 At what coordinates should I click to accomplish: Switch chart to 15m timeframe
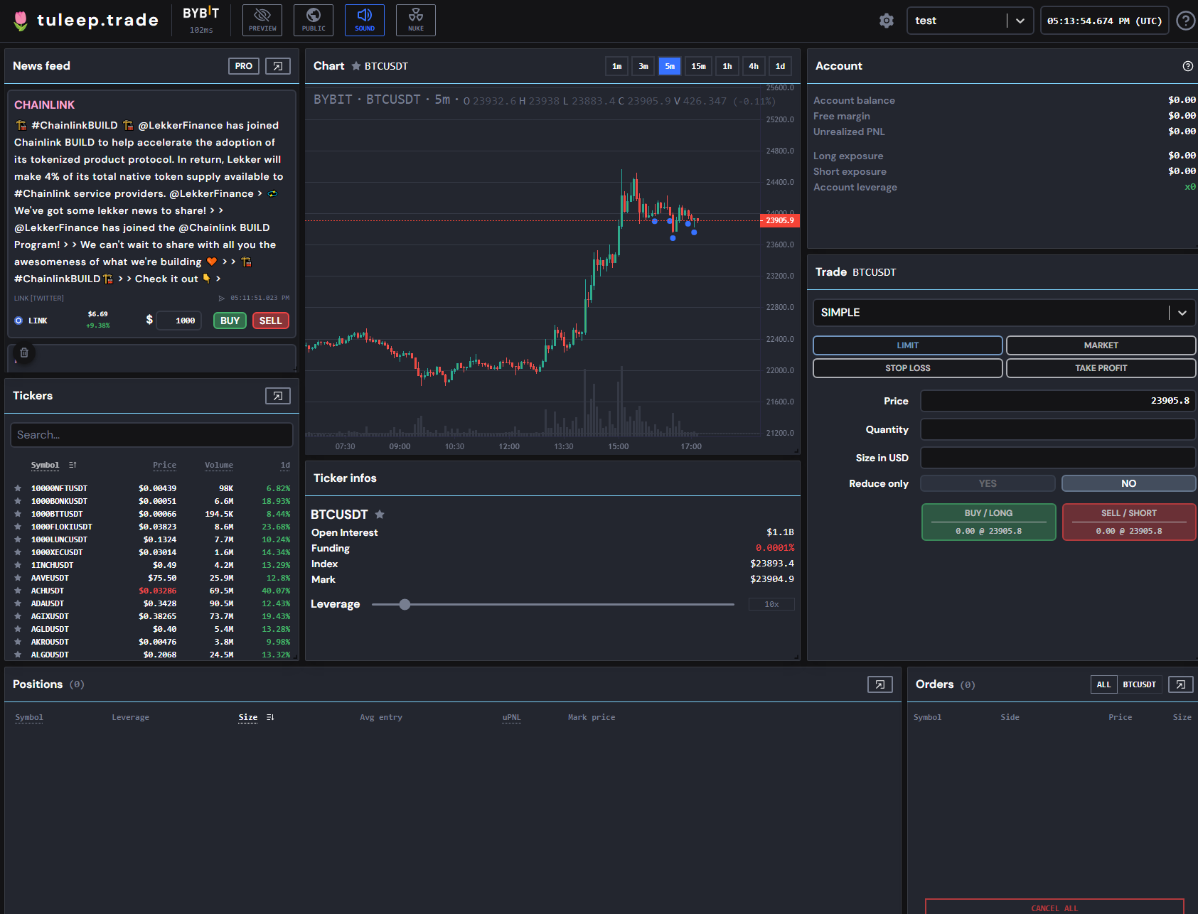(x=699, y=66)
